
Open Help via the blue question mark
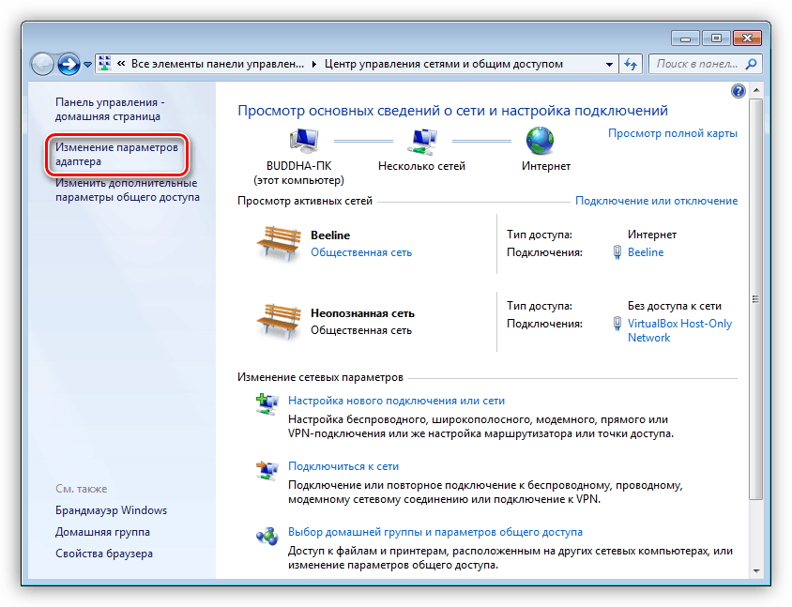pyautogui.click(x=738, y=91)
